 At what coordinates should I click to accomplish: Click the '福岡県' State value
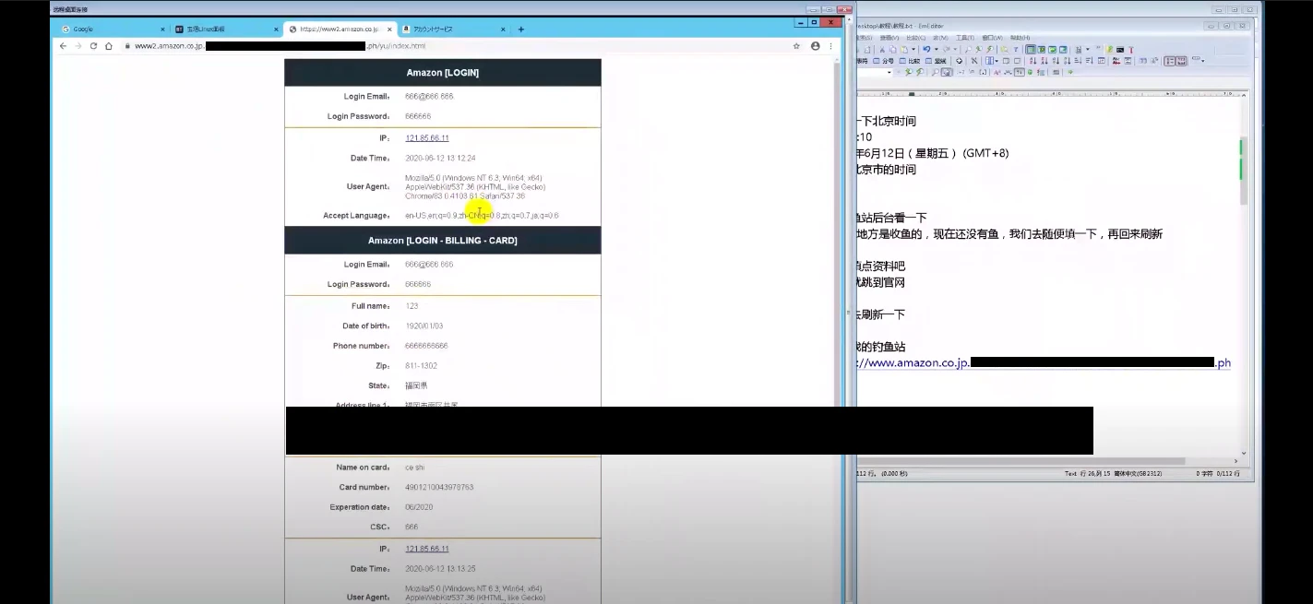[x=416, y=385]
